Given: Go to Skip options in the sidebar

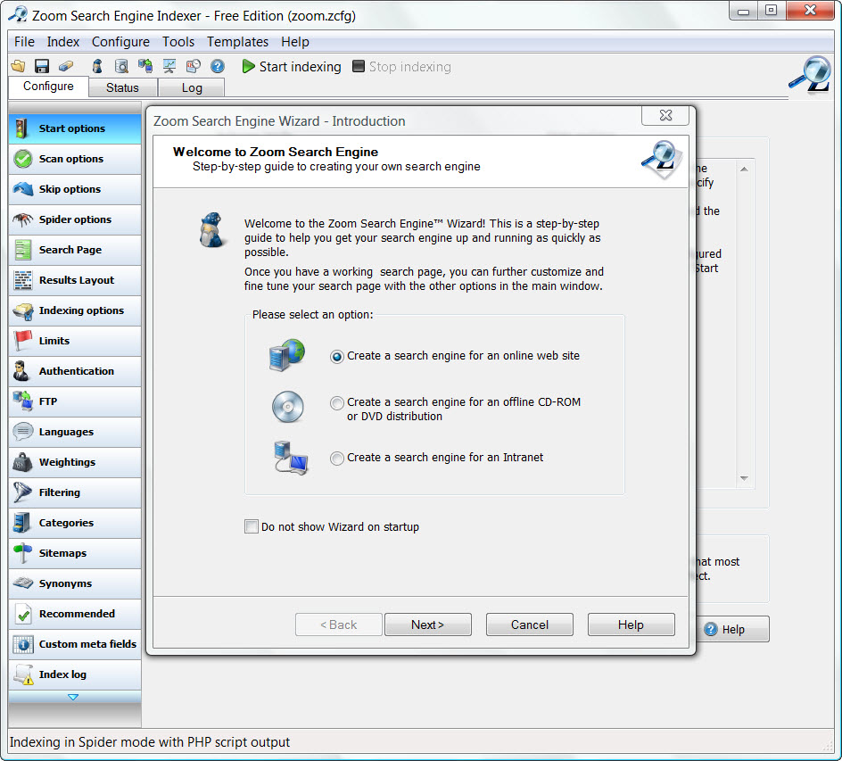Looking at the screenshot, I should [75, 189].
